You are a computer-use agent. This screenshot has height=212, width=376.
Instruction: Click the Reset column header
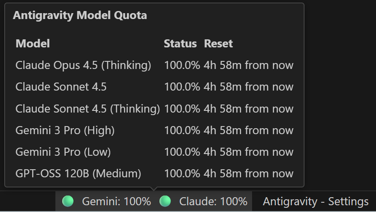(x=218, y=44)
